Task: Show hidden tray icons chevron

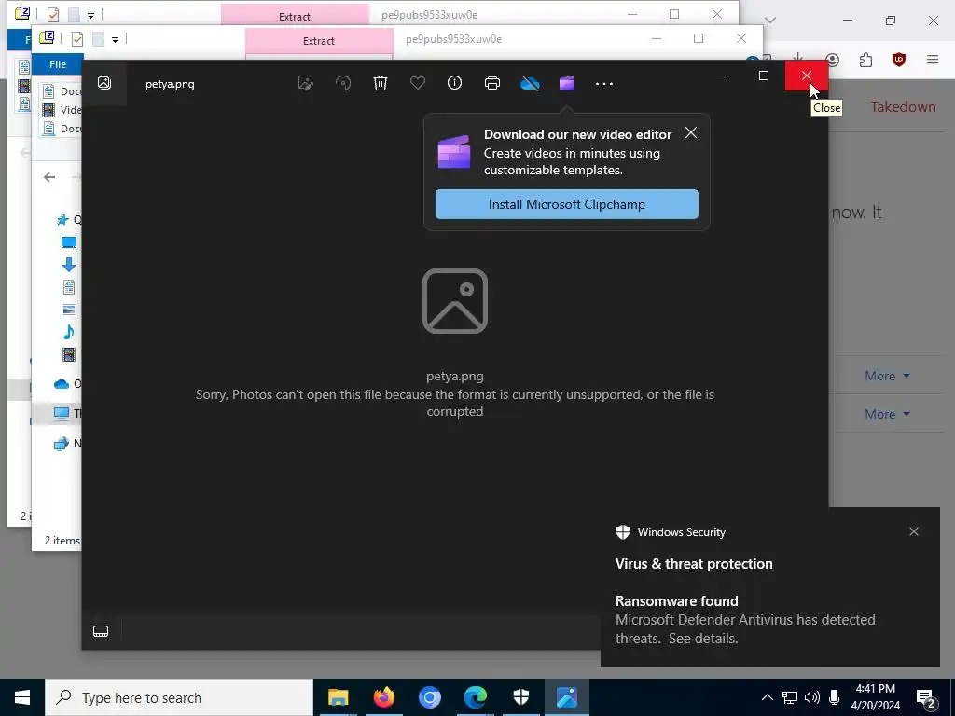Action: (767, 697)
